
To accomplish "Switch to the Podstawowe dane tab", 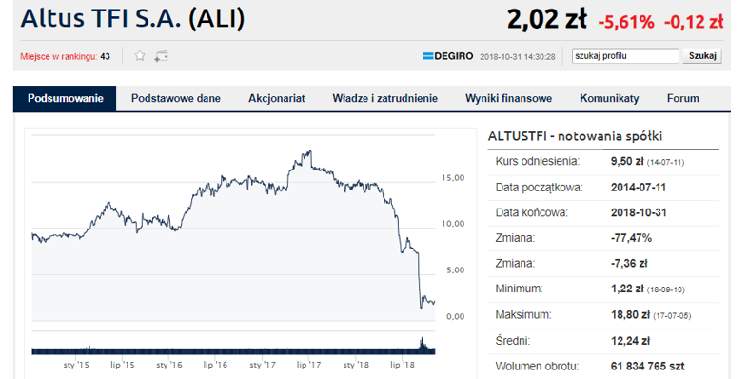I will 175,98.
